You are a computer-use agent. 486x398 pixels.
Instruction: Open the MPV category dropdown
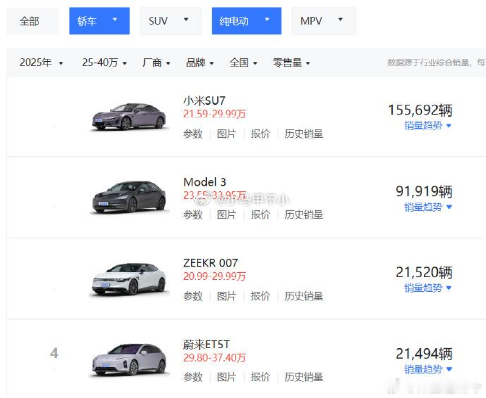(323, 21)
